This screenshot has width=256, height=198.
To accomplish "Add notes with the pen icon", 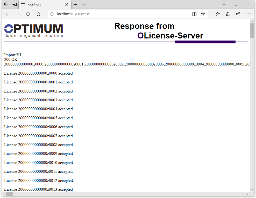I will [228, 14].
